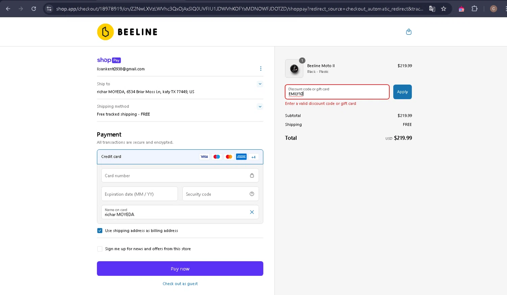This screenshot has height=295, width=507.
Task: Click the lisankent0938@gmail.com email text
Action: [121, 69]
